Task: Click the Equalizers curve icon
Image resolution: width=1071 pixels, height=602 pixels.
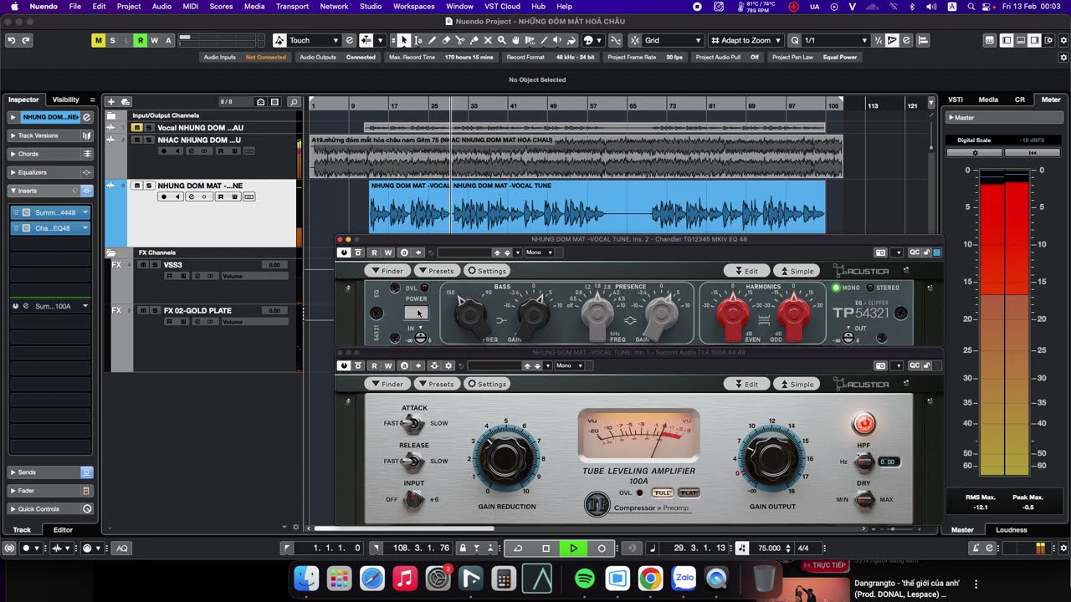Action: [x=86, y=172]
